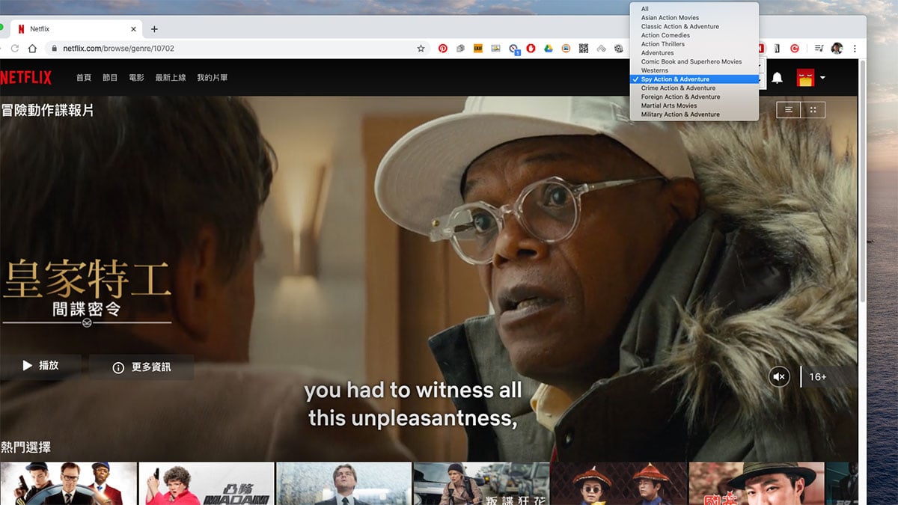Close the Netflix browser tab
Viewport: 898px width, 505px height.
tap(134, 29)
